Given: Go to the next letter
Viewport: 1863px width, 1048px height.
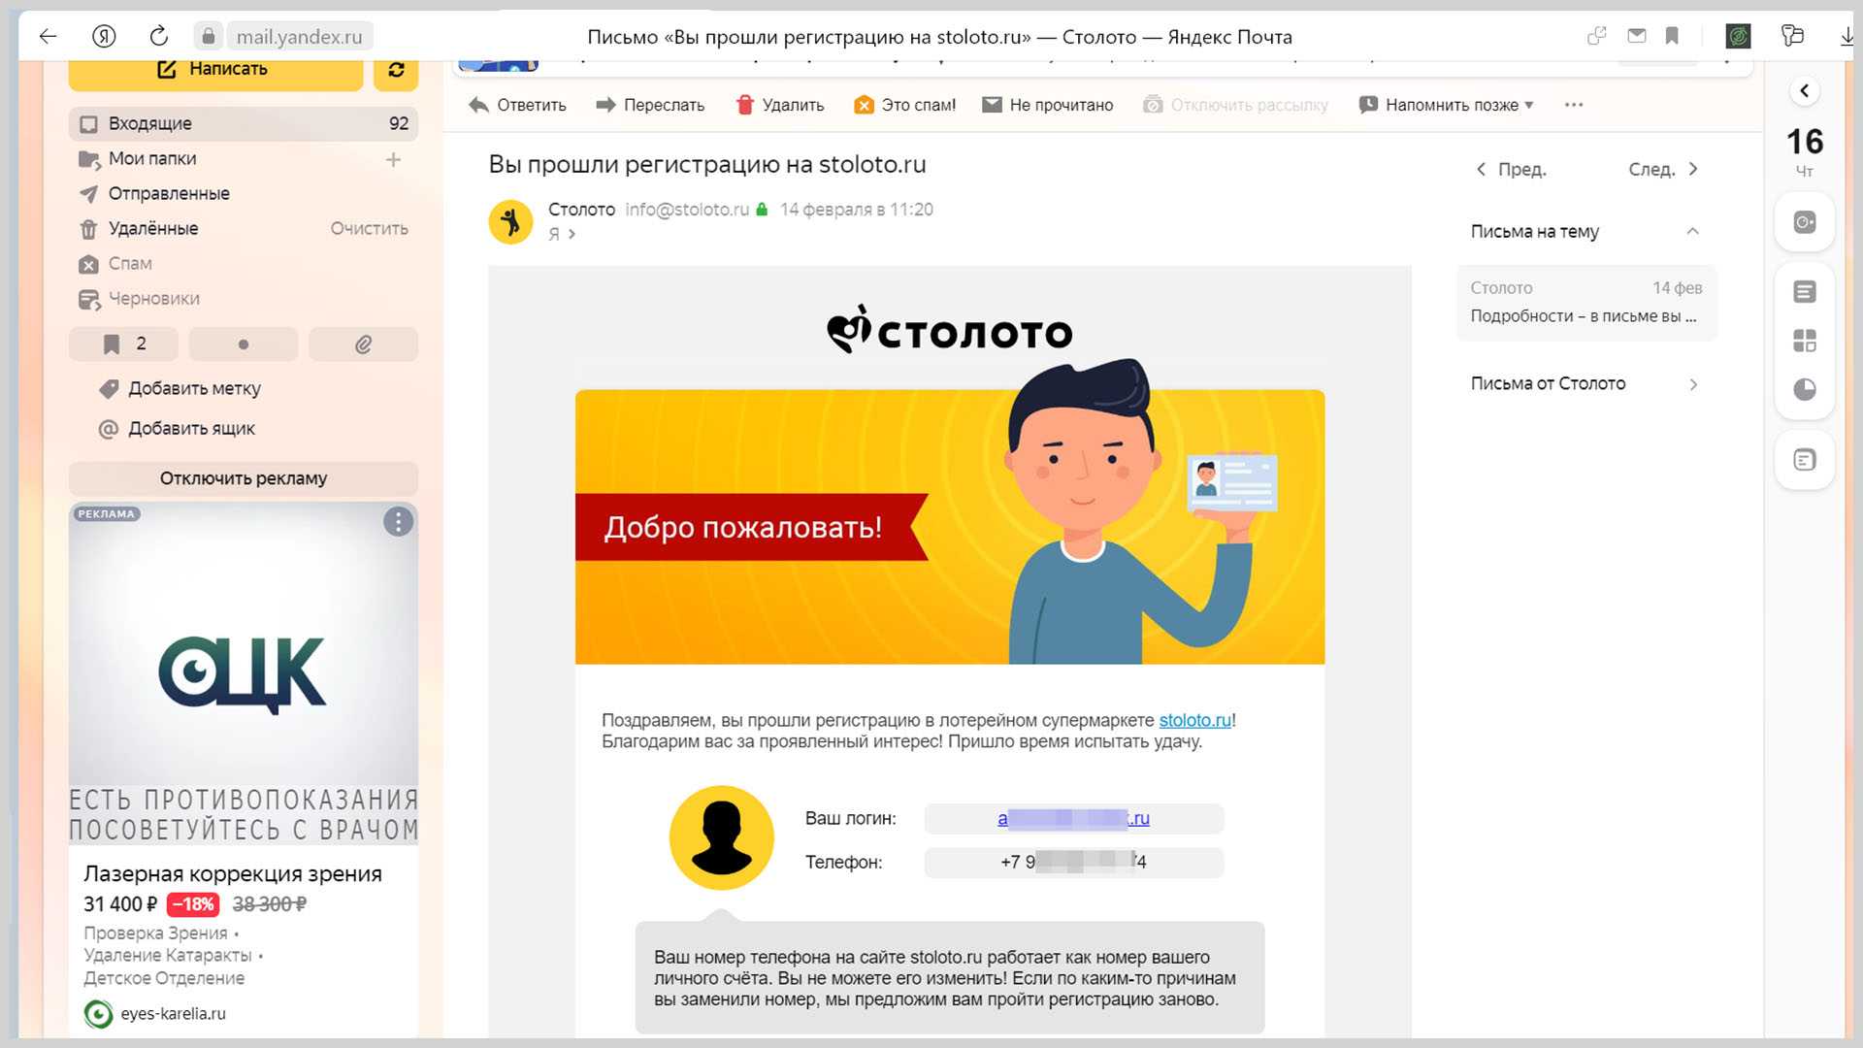Looking at the screenshot, I should tap(1663, 169).
